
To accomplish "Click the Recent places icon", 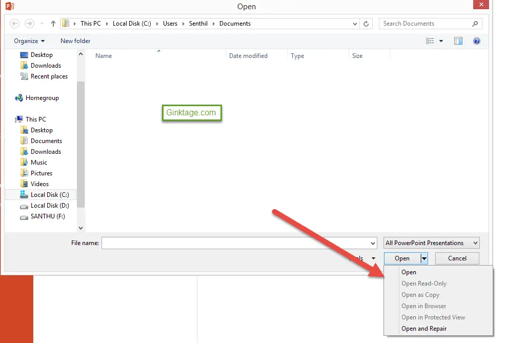I will click(x=24, y=76).
